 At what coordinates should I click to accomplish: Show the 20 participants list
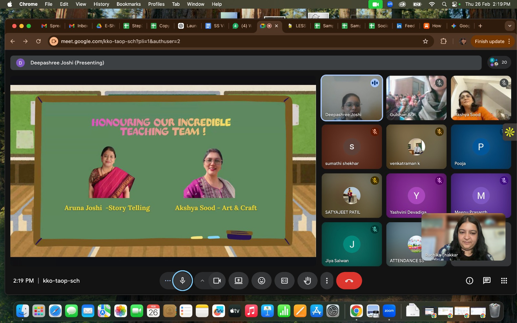coord(499,62)
